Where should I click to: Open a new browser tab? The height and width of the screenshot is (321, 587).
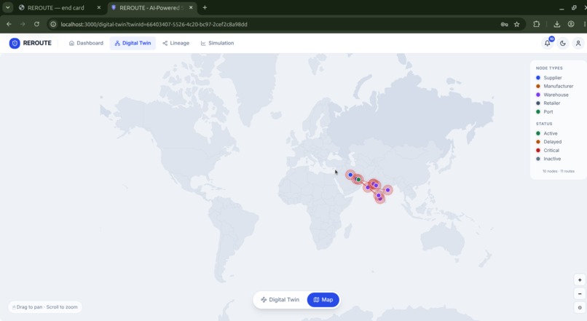click(x=205, y=7)
